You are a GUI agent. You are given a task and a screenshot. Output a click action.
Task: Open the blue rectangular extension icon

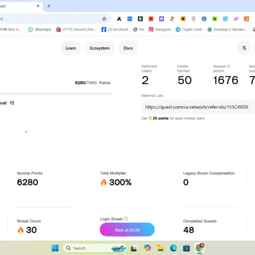coord(130,19)
